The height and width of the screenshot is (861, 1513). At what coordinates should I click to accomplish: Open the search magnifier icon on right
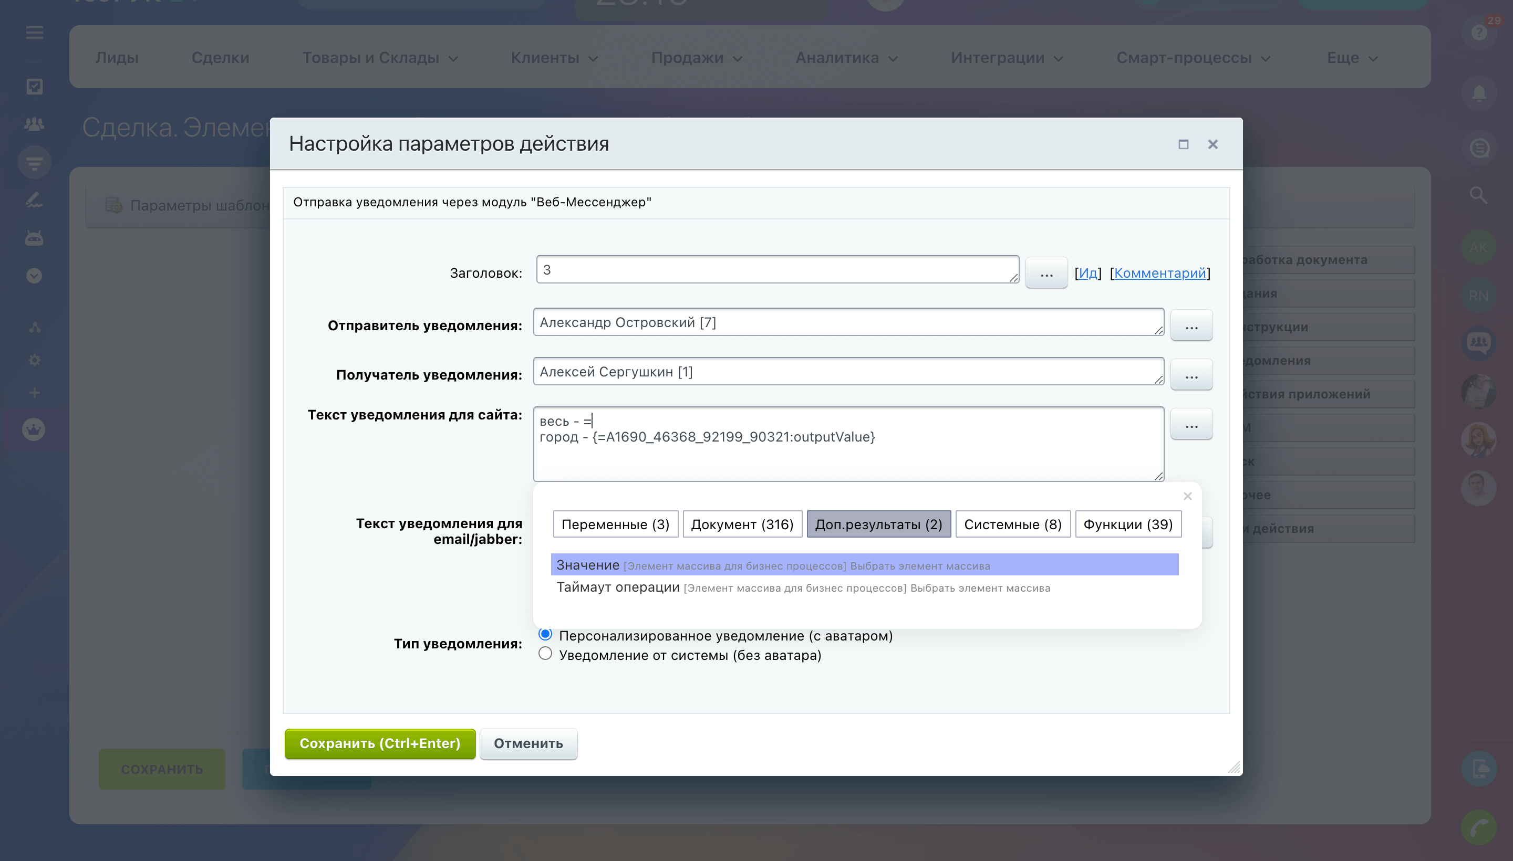click(1478, 195)
